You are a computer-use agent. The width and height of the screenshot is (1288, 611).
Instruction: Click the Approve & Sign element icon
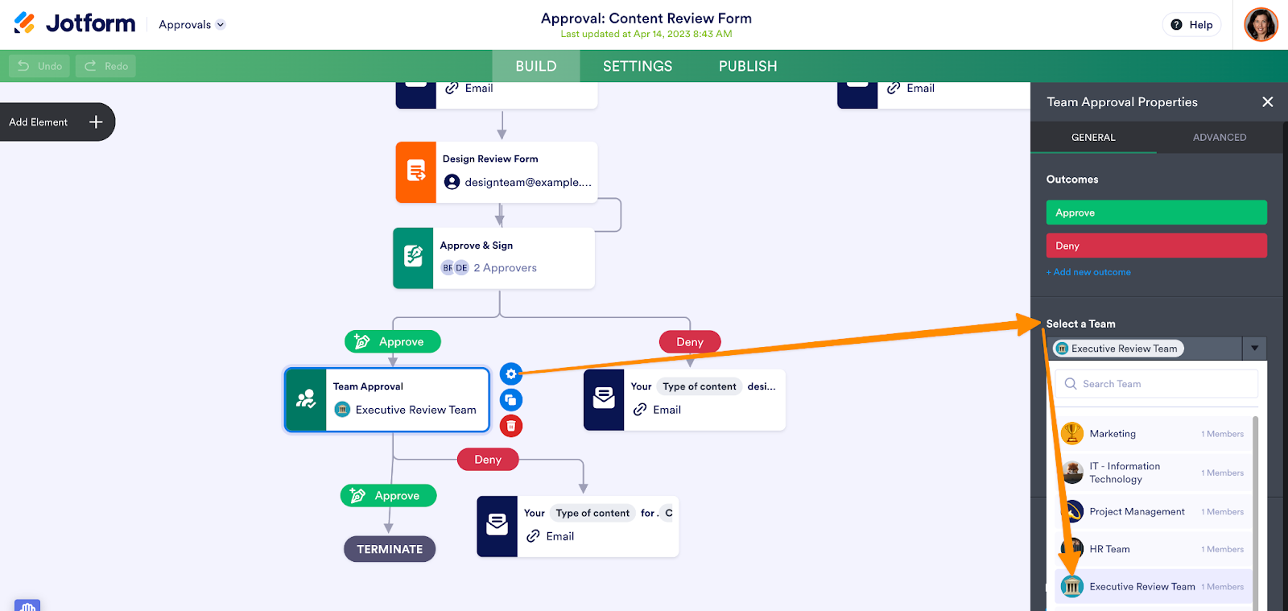pyautogui.click(x=413, y=258)
